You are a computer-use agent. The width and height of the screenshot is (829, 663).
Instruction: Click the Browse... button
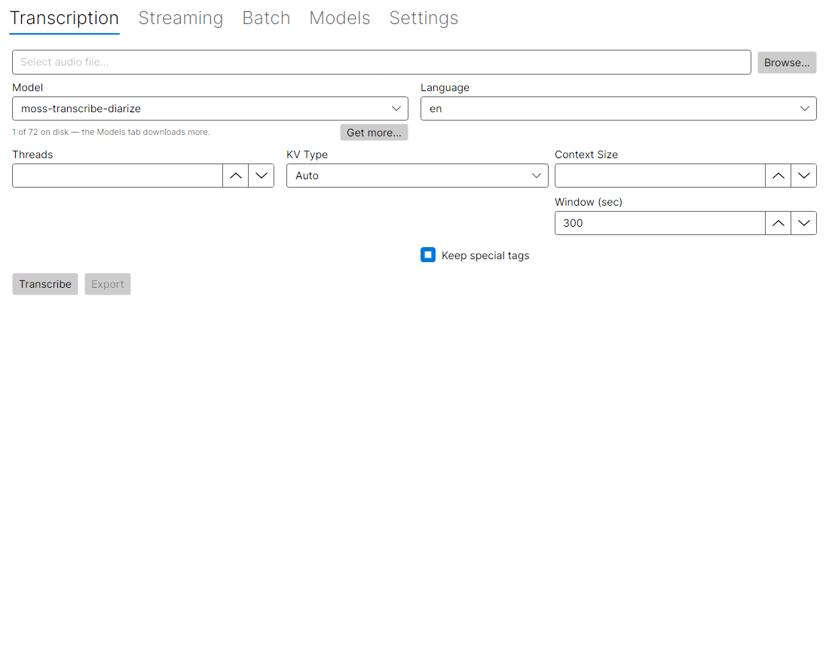click(x=787, y=63)
